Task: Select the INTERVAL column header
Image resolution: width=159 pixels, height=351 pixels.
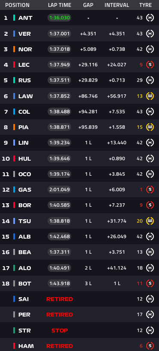Action: tap(117, 5)
